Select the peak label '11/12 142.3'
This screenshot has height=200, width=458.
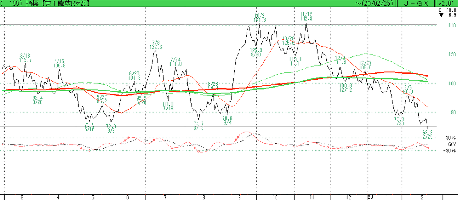click(306, 16)
